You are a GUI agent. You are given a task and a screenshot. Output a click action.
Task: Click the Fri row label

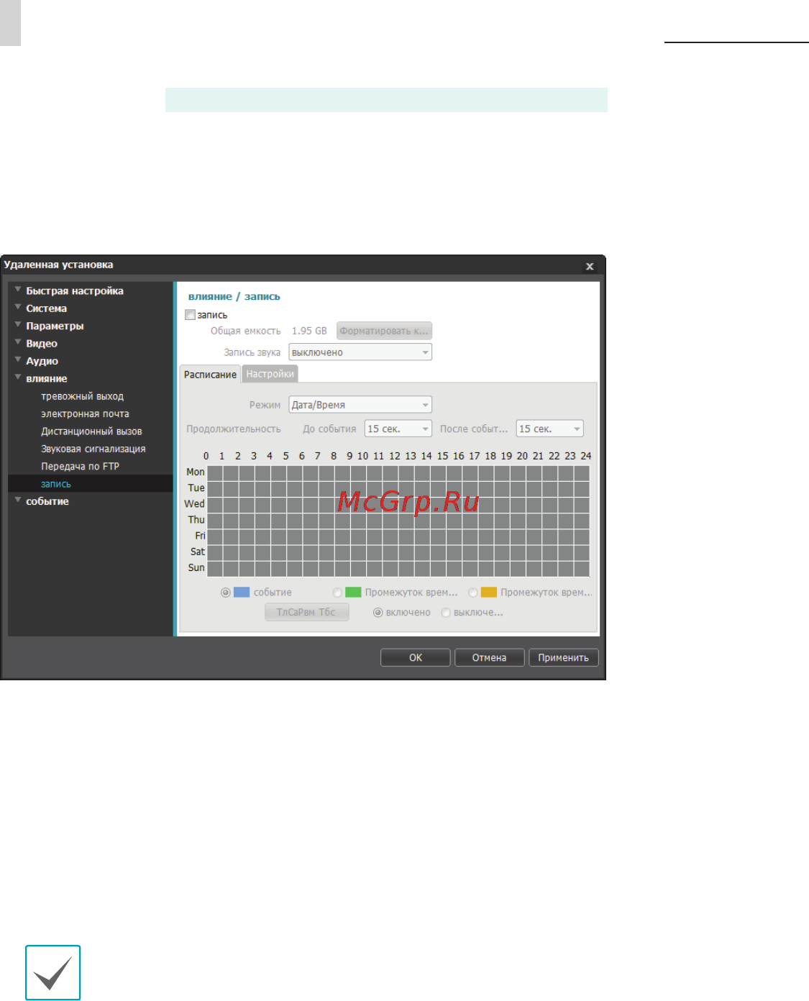(x=200, y=536)
